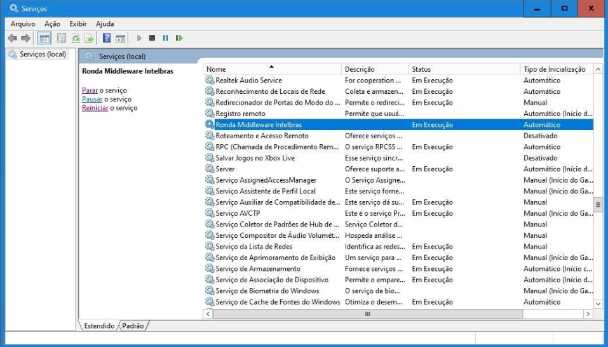Open the Arquivo menu

22,23
